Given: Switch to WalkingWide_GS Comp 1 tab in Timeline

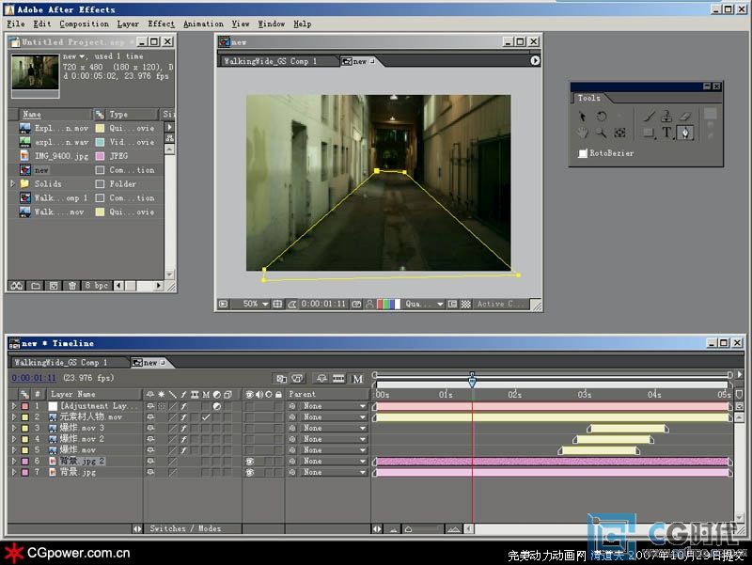Looking at the screenshot, I should tap(67, 363).
